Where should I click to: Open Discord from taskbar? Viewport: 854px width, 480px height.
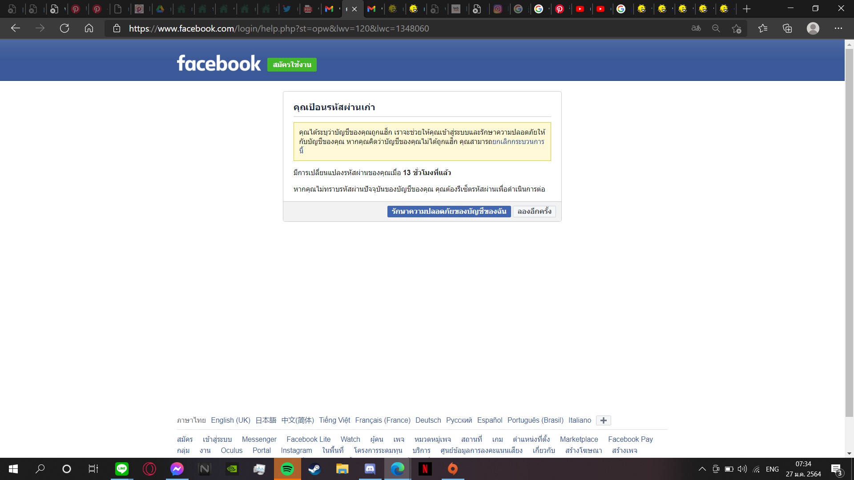pyautogui.click(x=370, y=469)
